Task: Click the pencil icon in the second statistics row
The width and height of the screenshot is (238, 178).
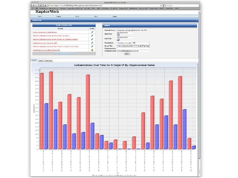Action: coord(92,36)
